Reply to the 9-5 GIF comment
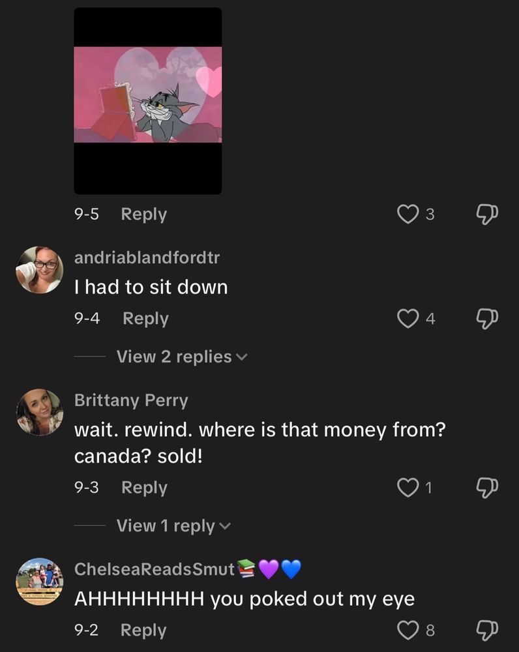The height and width of the screenshot is (652, 519). click(144, 214)
